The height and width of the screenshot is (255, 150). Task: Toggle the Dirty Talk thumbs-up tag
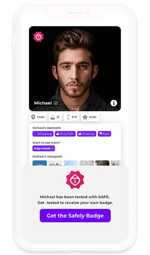coord(65,134)
